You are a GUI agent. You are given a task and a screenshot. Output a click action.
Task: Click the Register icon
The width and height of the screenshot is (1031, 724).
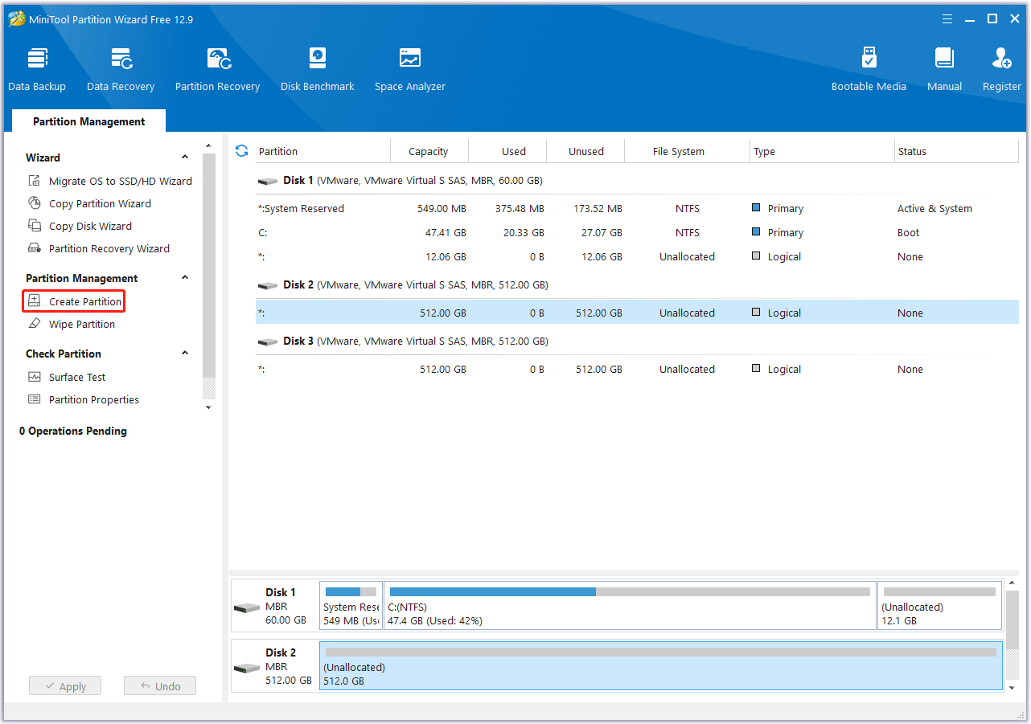[x=1002, y=59]
